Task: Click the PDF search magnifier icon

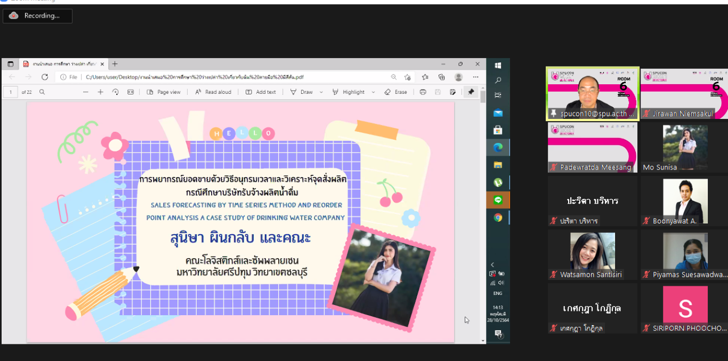Action: coord(42,92)
